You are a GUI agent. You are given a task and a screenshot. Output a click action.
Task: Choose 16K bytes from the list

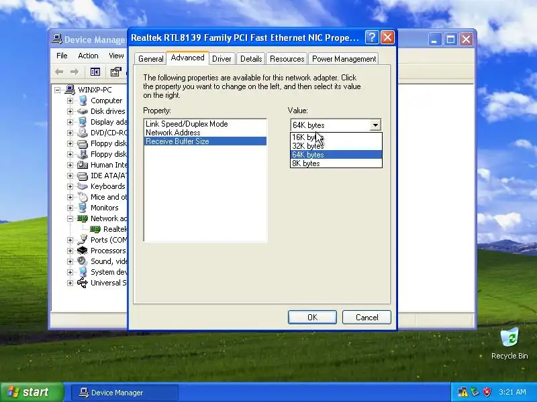[336, 137]
